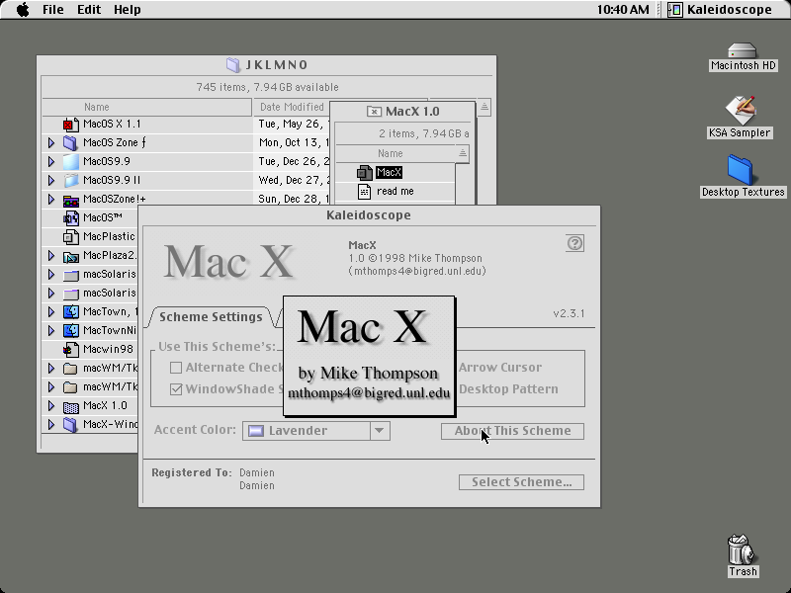The height and width of the screenshot is (593, 791).
Task: Expand the MacTownNi folder triangle
Action: pyautogui.click(x=51, y=331)
